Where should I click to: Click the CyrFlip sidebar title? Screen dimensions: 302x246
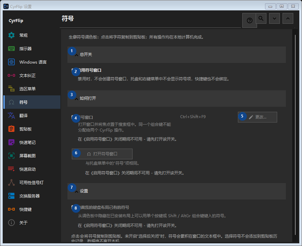(x=16, y=21)
